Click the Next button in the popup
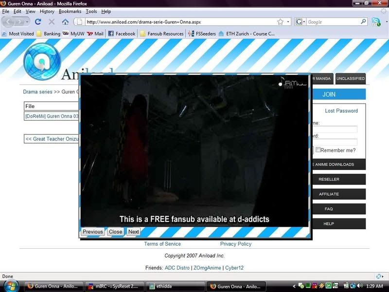The image size is (389, 292). coord(133,232)
